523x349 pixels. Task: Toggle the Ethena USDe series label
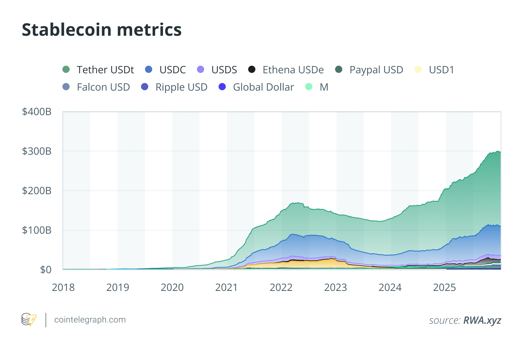[293, 70]
